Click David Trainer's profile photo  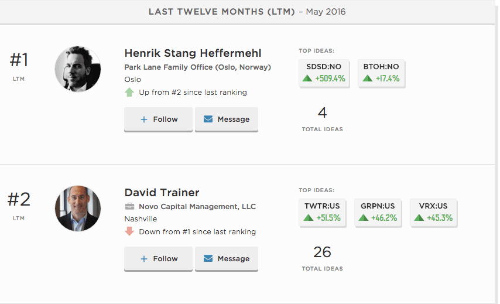pos(78,209)
